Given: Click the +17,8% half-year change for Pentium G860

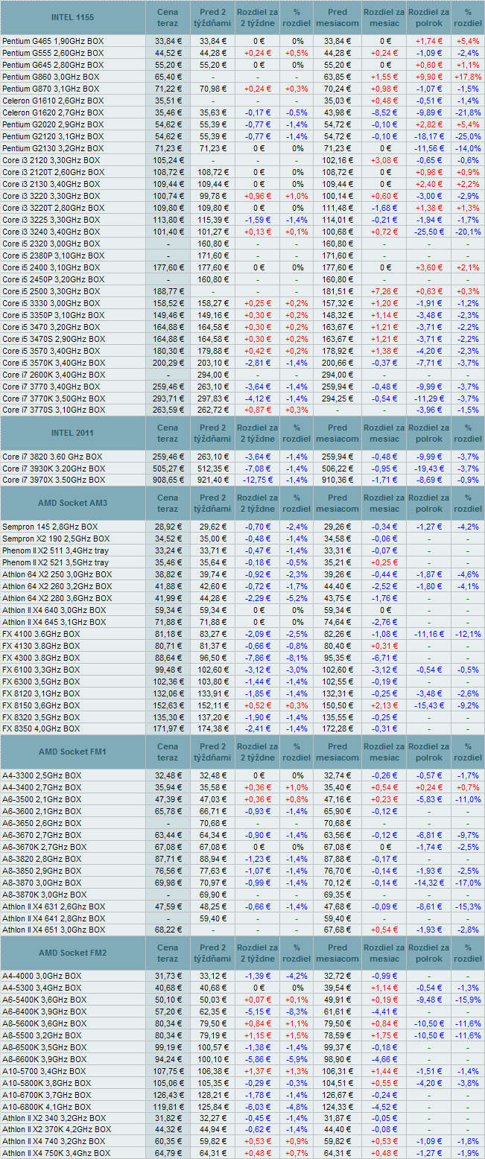Looking at the screenshot, I should (x=468, y=77).
